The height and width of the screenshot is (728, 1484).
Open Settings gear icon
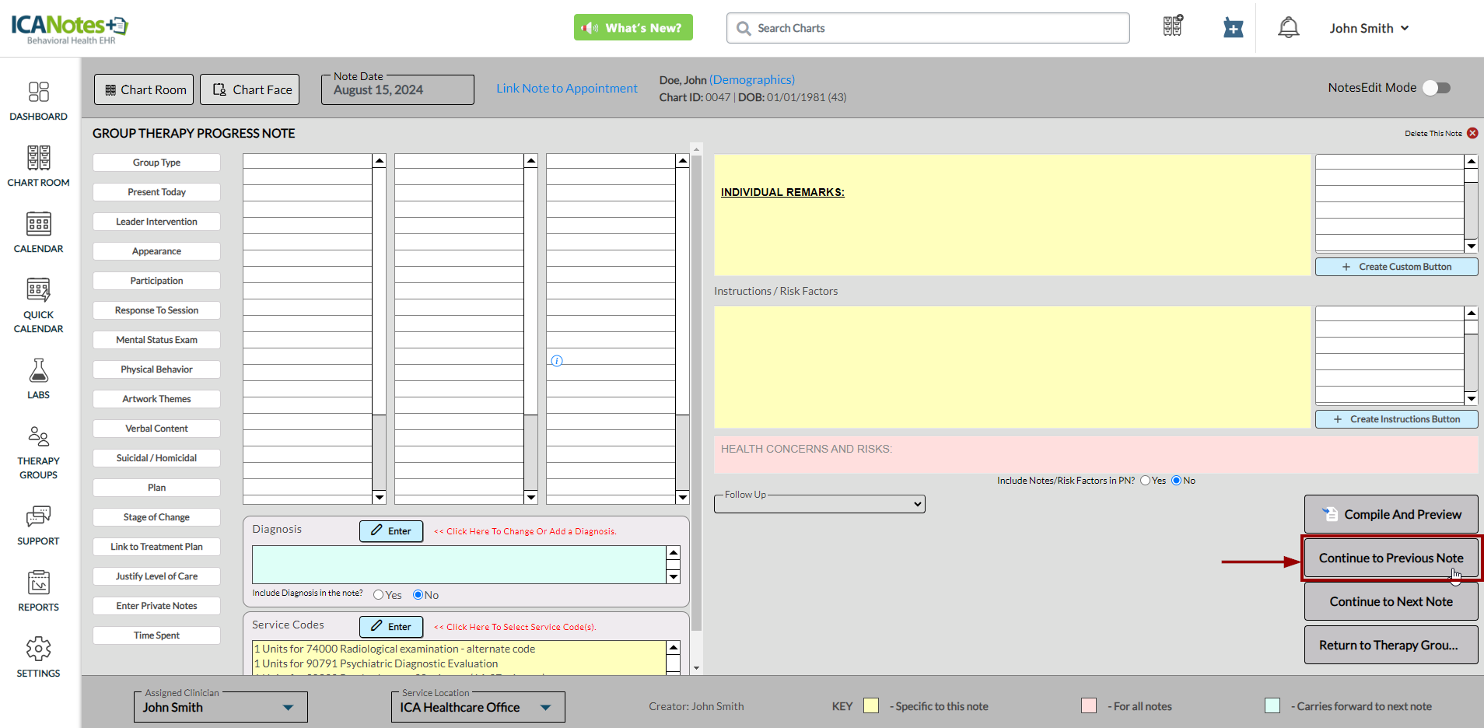click(x=38, y=649)
